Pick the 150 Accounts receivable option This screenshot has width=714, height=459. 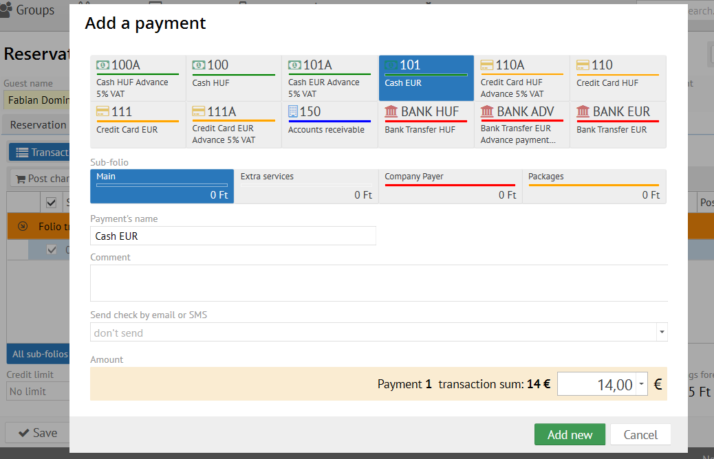[x=329, y=124]
